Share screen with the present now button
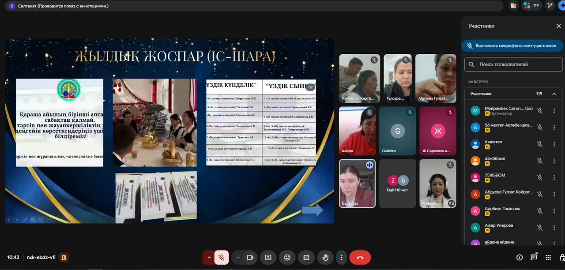This screenshot has width=565, height=270. click(268, 257)
